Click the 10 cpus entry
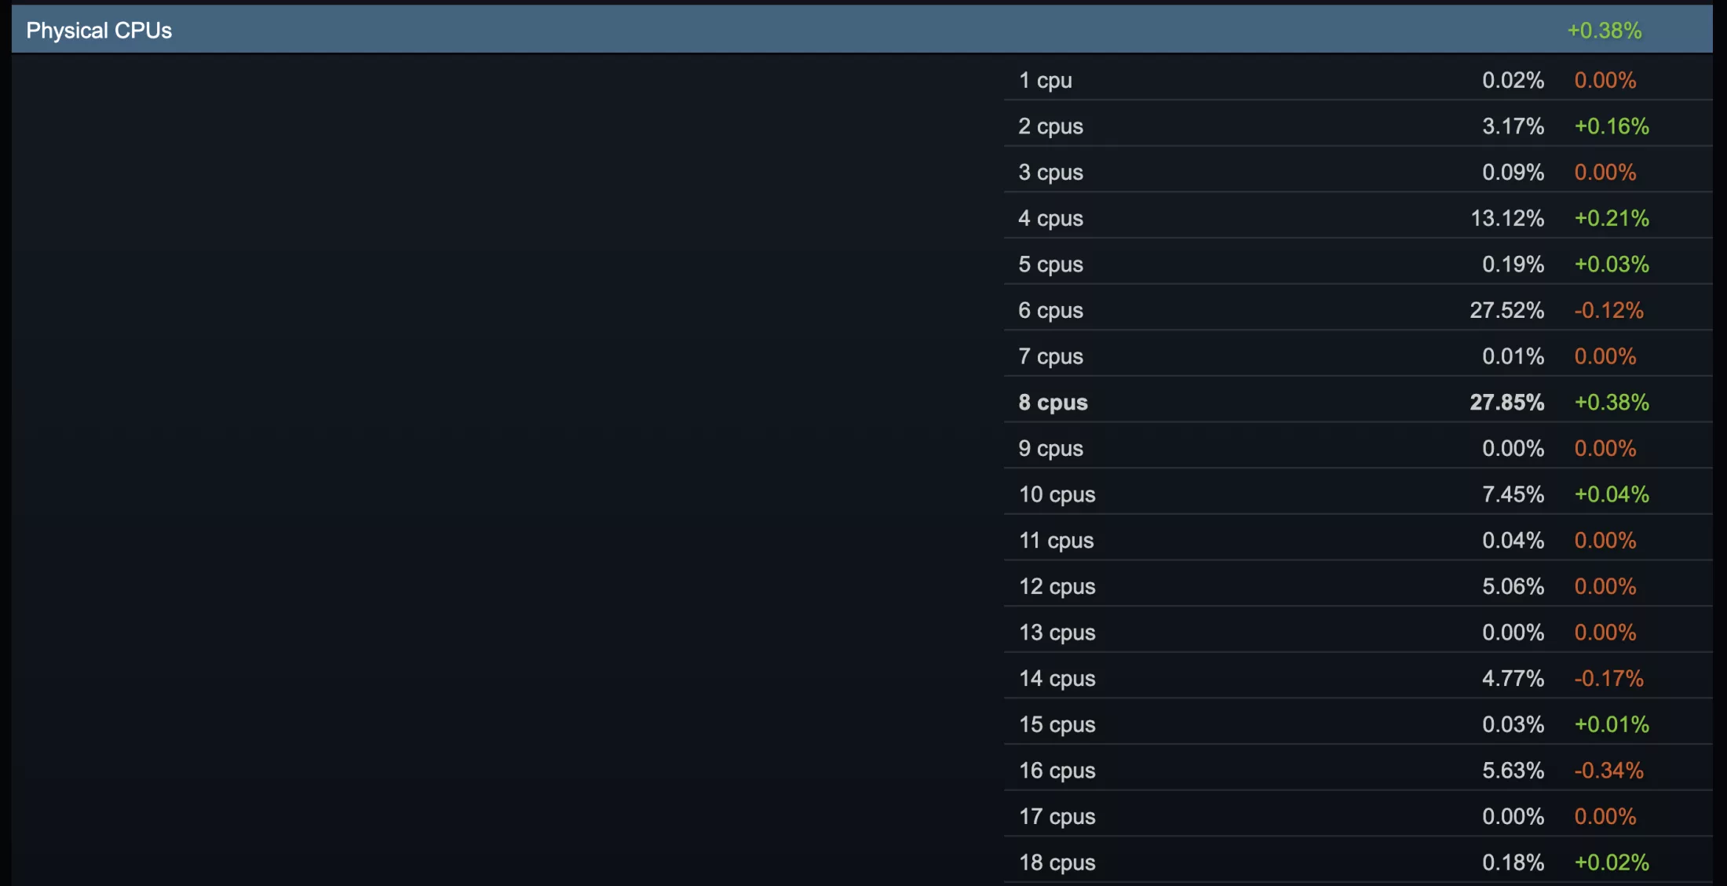Image resolution: width=1727 pixels, height=886 pixels. [1358, 494]
